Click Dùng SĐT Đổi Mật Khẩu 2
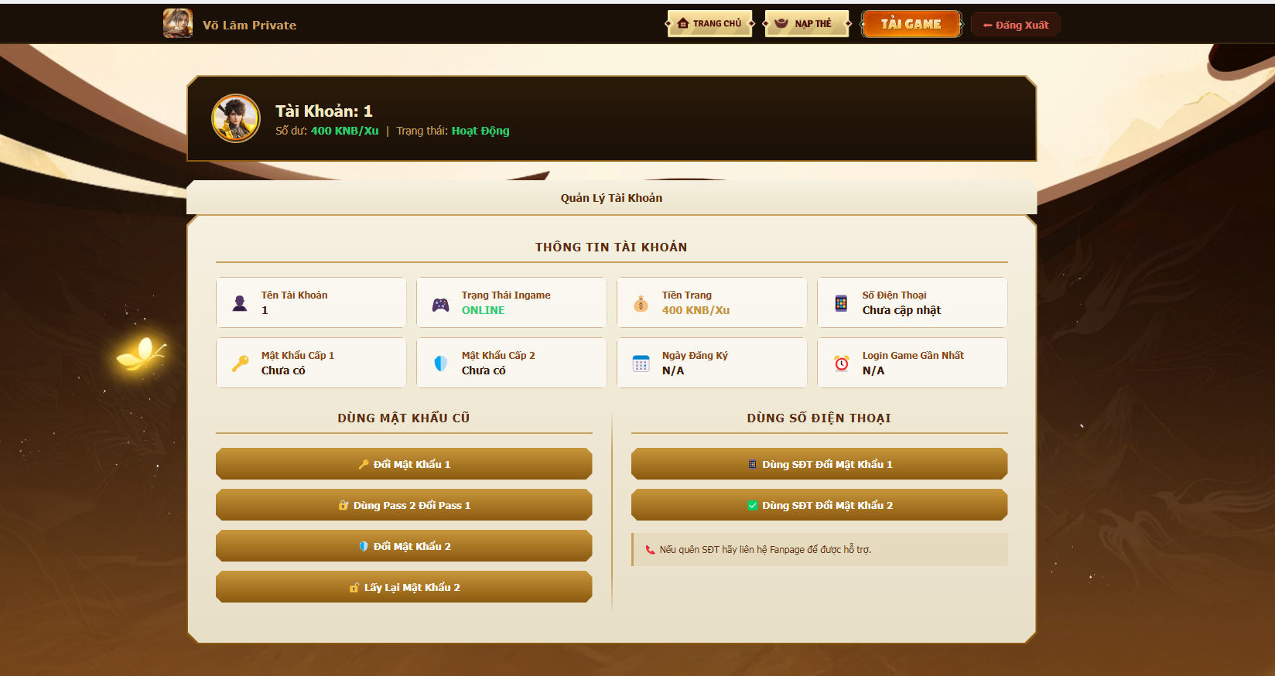1275x676 pixels. coord(819,505)
